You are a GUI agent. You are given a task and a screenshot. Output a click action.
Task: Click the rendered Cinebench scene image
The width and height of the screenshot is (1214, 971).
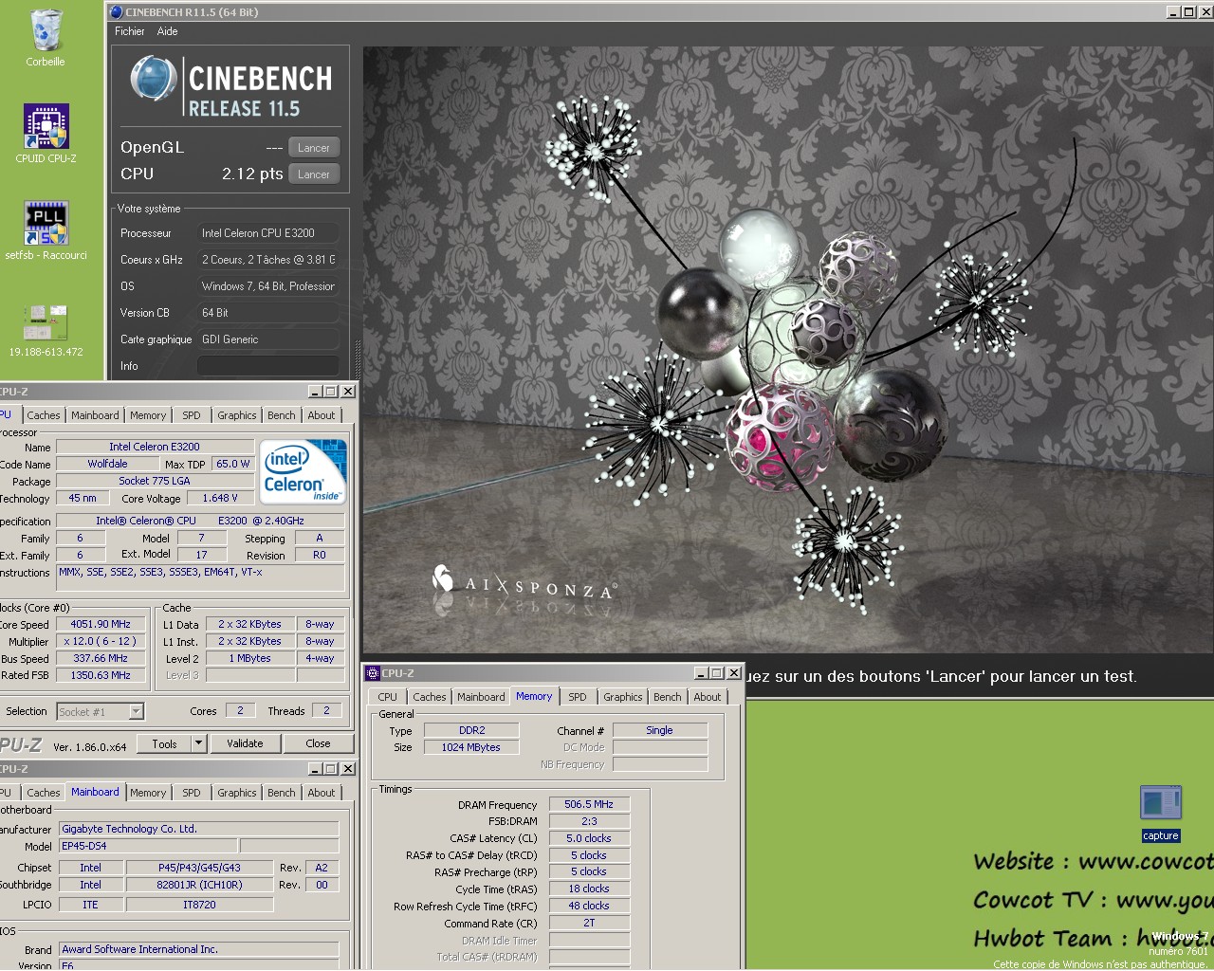pos(787,349)
